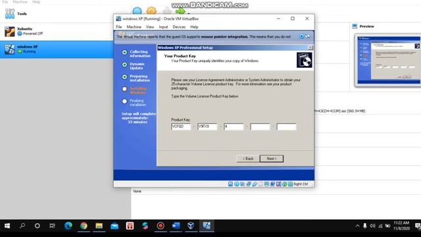This screenshot has width=421, height=237.
Task: Click the fifth empty Product Key field
Action: tap(287, 126)
